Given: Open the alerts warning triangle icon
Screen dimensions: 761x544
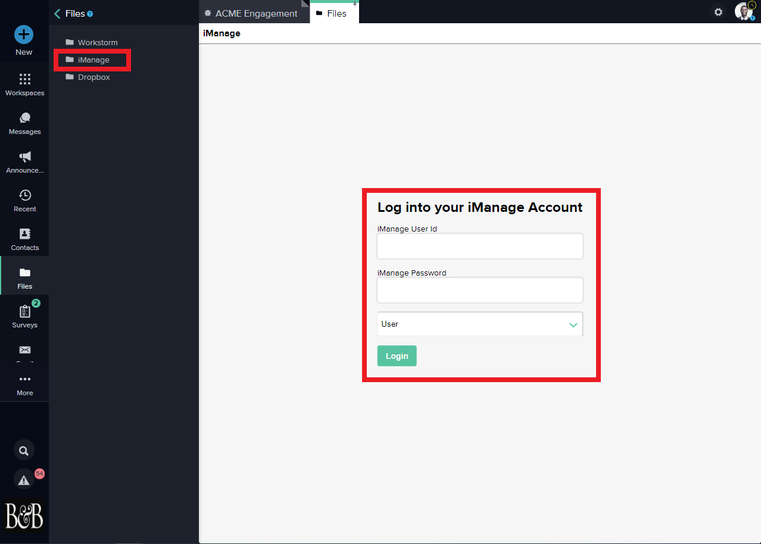Looking at the screenshot, I should (24, 480).
